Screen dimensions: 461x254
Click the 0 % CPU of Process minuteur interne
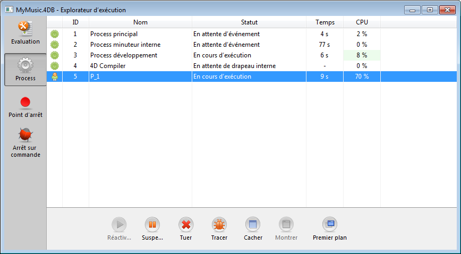[x=362, y=45]
